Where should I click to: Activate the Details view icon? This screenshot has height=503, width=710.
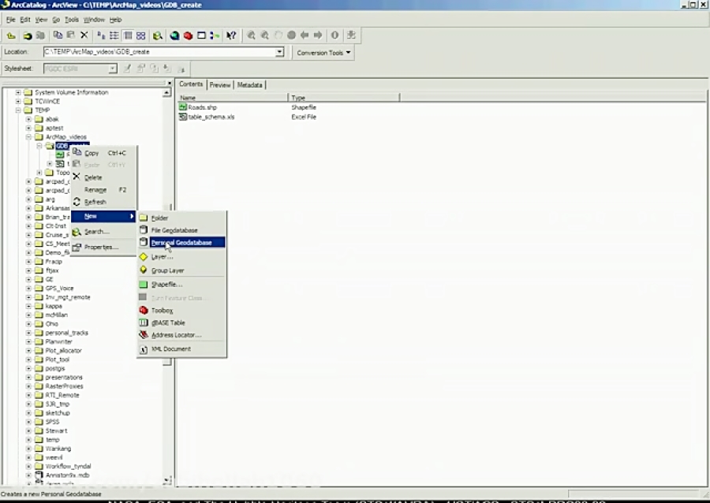tap(128, 35)
